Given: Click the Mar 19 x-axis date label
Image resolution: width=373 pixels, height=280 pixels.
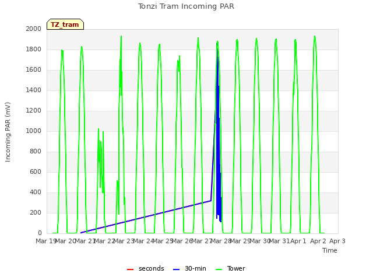Looking at the screenshot, I should [45, 241].
